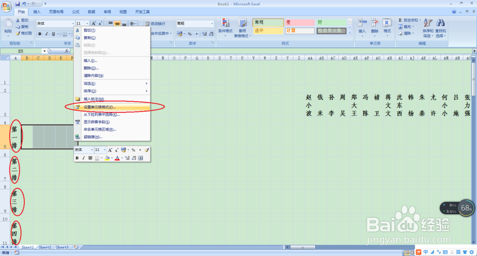
Task: Choose Format Cells (设置单元格格式) menu item
Action: pyautogui.click(x=112, y=107)
